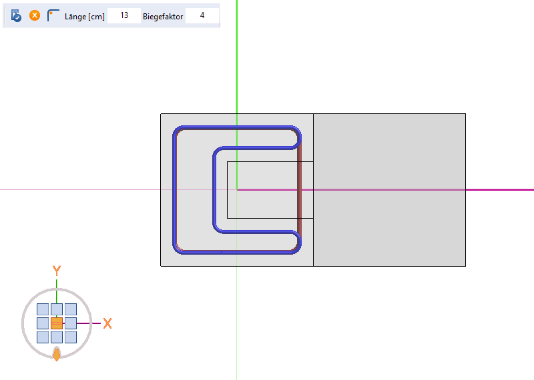Click the orange arrow marker on the navigator ring
The image size is (534, 380).
point(57,354)
